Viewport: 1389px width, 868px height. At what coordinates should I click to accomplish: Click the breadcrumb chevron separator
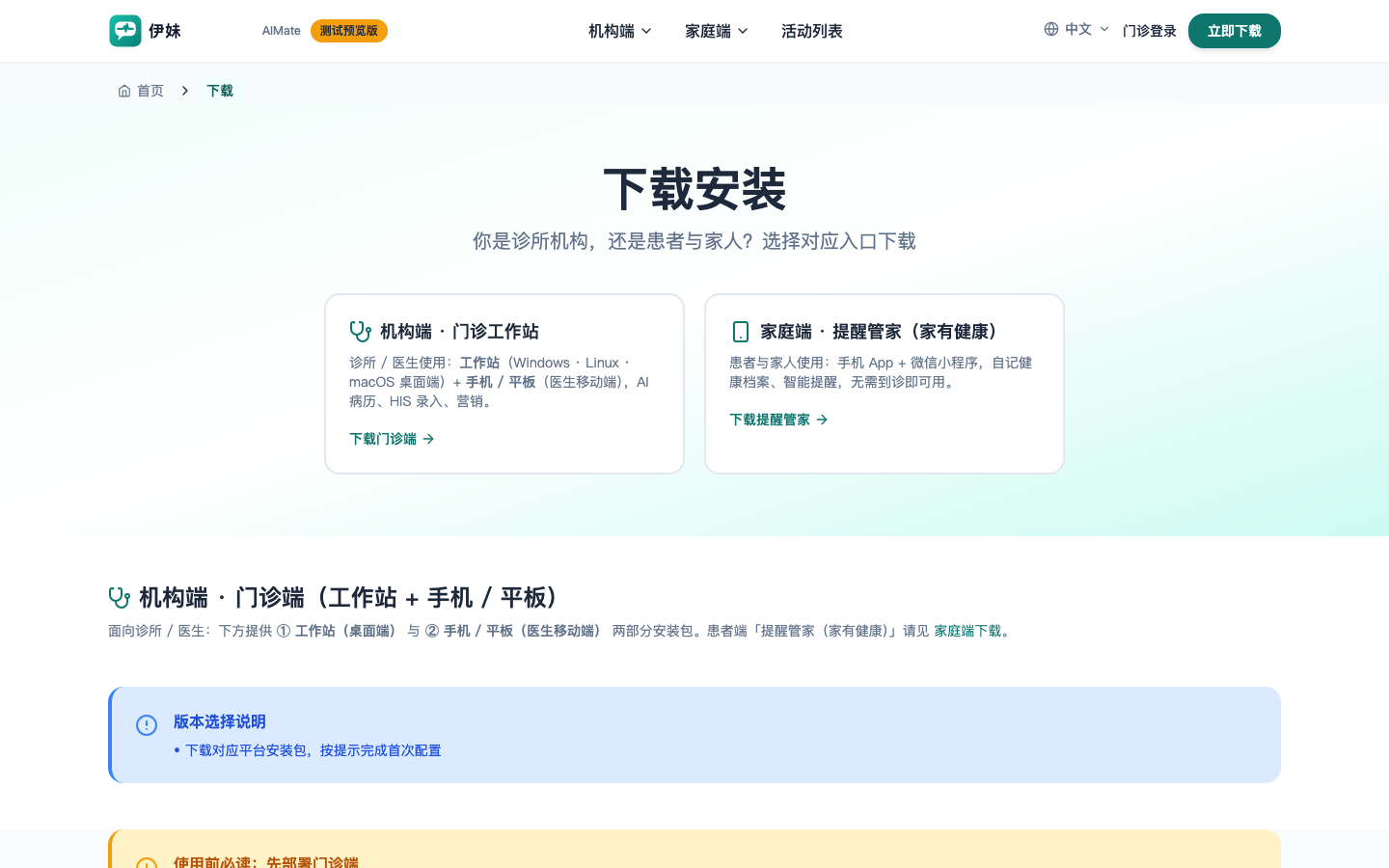185,91
